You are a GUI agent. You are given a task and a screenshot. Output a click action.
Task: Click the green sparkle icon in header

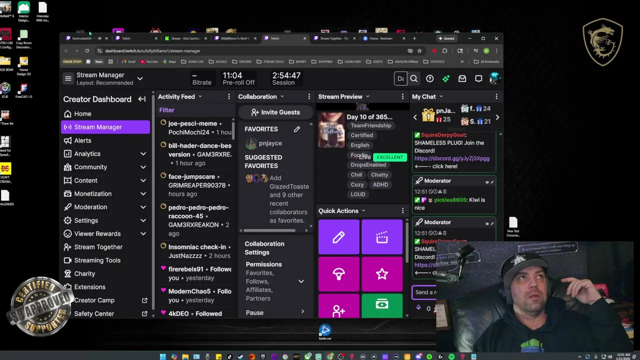446,78
